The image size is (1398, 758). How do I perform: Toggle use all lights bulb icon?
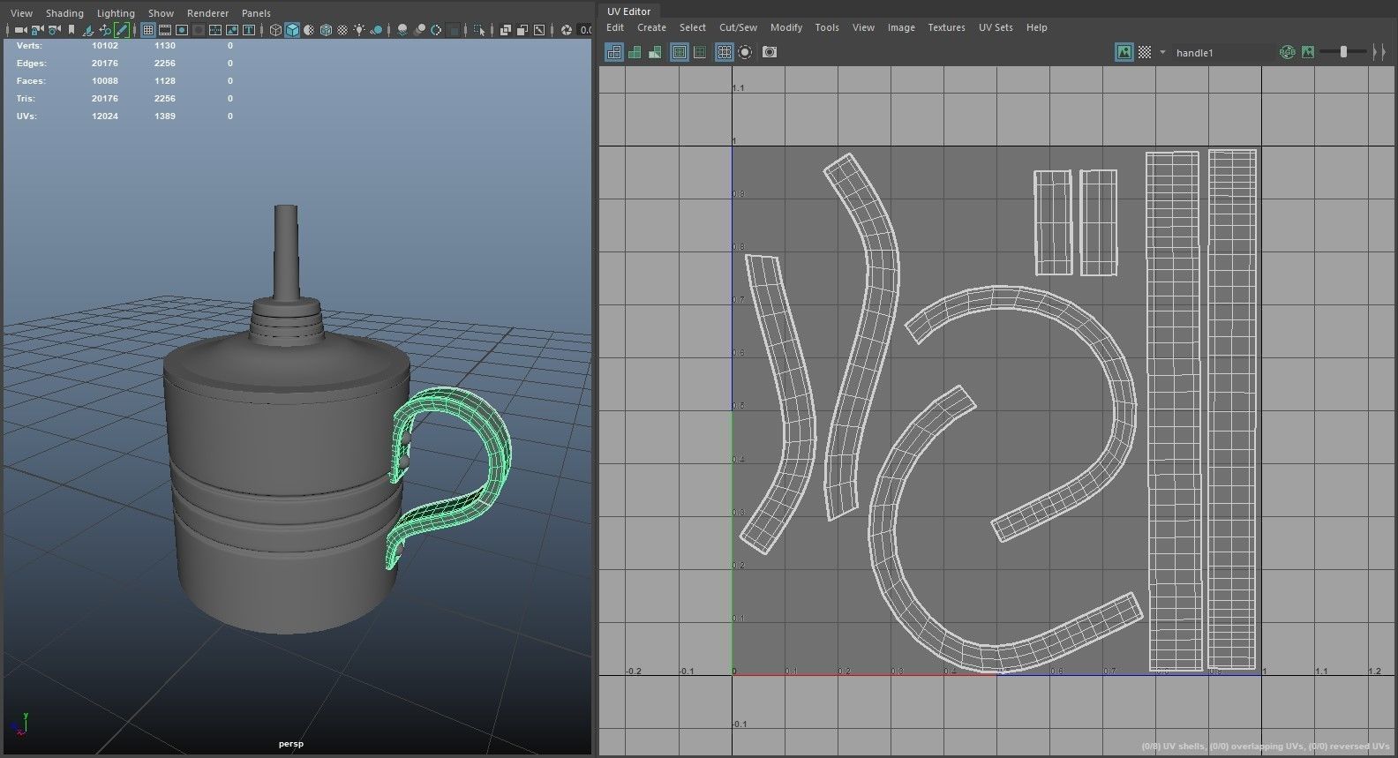tap(358, 30)
